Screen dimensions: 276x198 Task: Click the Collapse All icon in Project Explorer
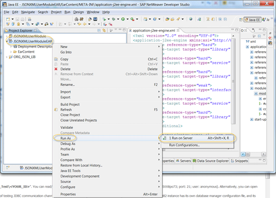[x=99, y=31]
